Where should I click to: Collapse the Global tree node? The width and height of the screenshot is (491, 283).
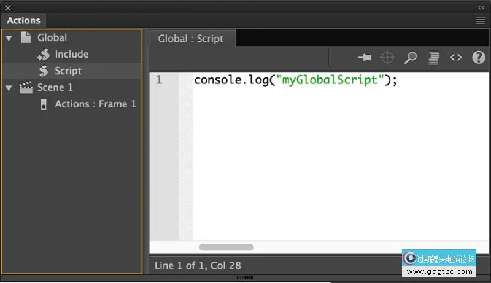(9, 38)
